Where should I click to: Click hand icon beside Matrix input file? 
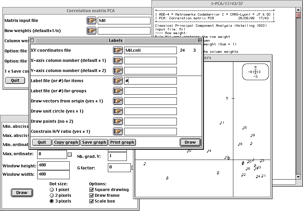tap(91, 21)
